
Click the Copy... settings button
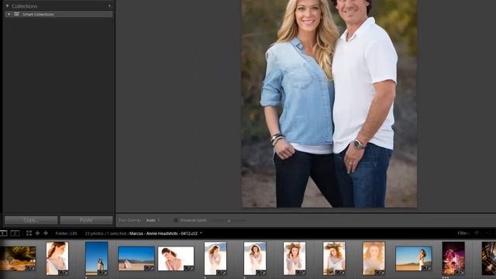click(x=31, y=220)
